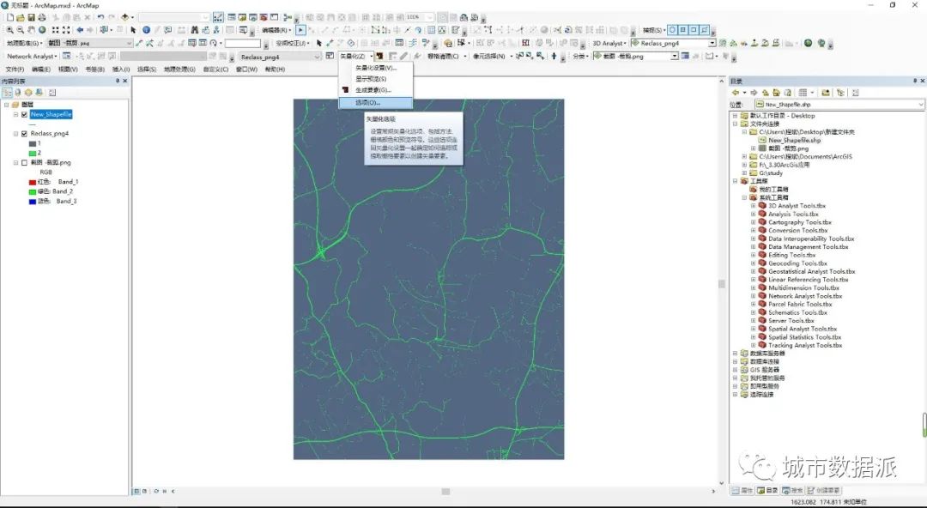
Task: Print the map using the printer icon
Action: pyautogui.click(x=41, y=18)
